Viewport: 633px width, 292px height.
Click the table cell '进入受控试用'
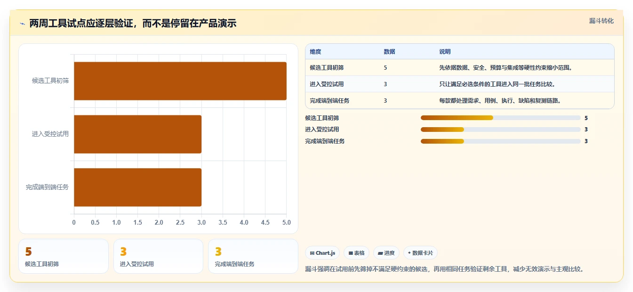click(x=327, y=84)
